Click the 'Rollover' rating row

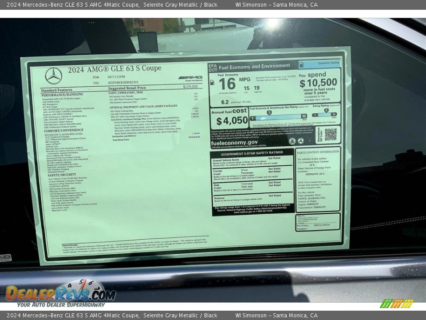[252, 198]
